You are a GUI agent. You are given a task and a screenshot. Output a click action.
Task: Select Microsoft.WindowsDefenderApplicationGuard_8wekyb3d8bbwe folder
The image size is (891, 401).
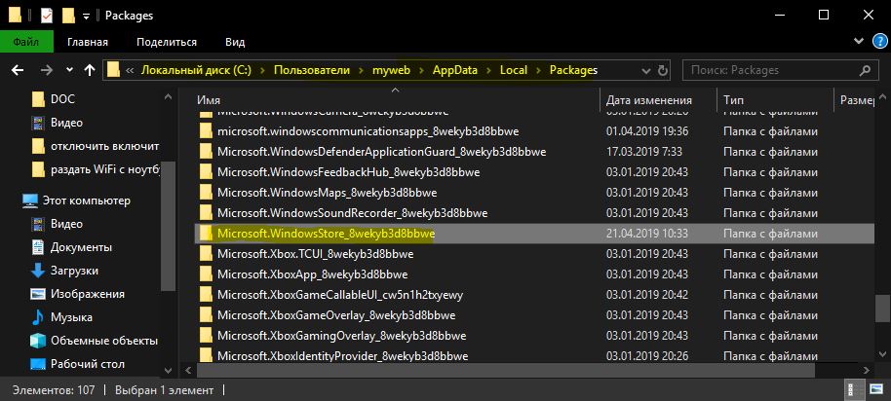coord(382,152)
